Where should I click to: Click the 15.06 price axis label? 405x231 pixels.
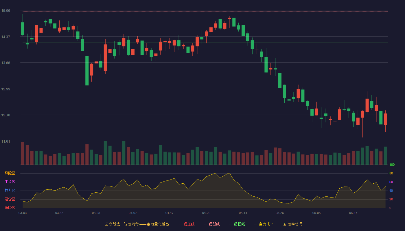click(5, 11)
